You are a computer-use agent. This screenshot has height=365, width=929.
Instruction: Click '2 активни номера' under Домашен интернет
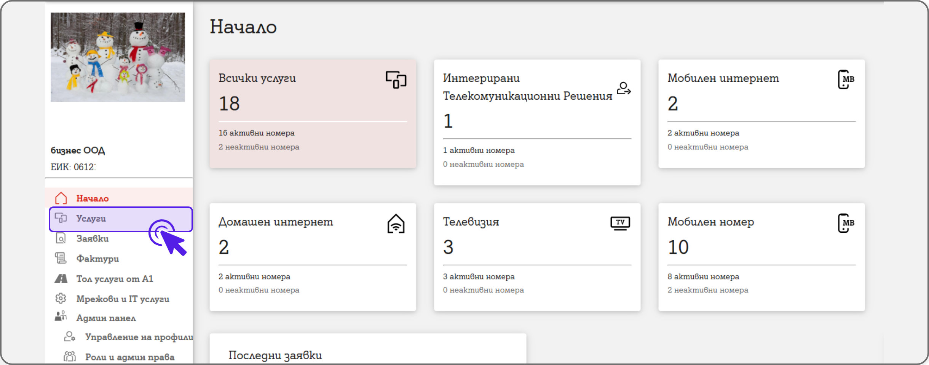click(x=254, y=276)
